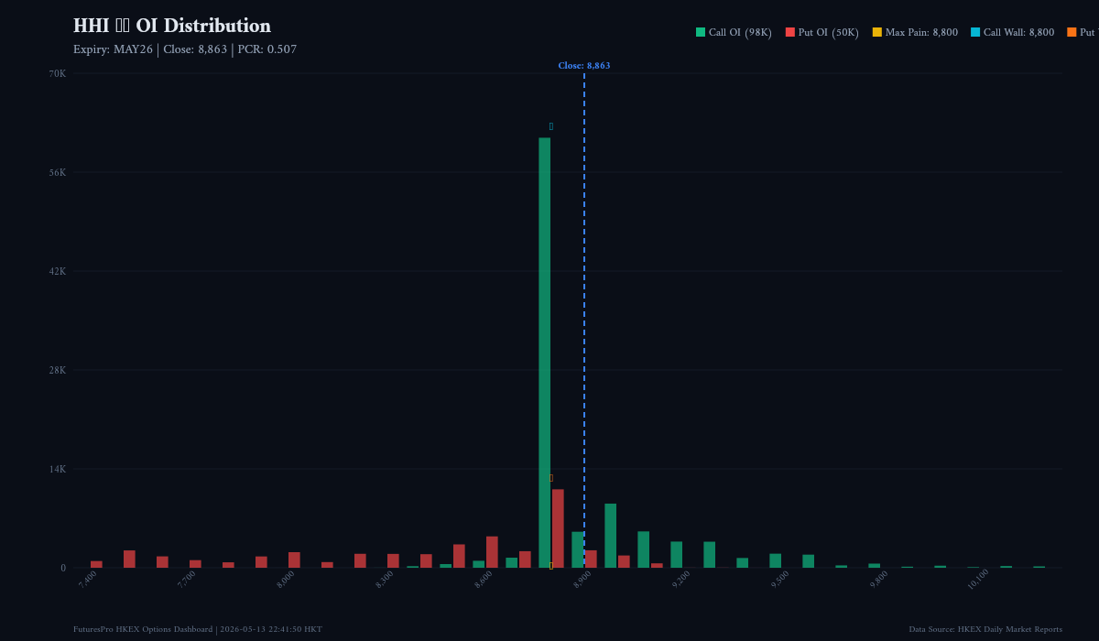Toggle the Call OI (98K) legend label
1099x641 pixels.
click(740, 33)
